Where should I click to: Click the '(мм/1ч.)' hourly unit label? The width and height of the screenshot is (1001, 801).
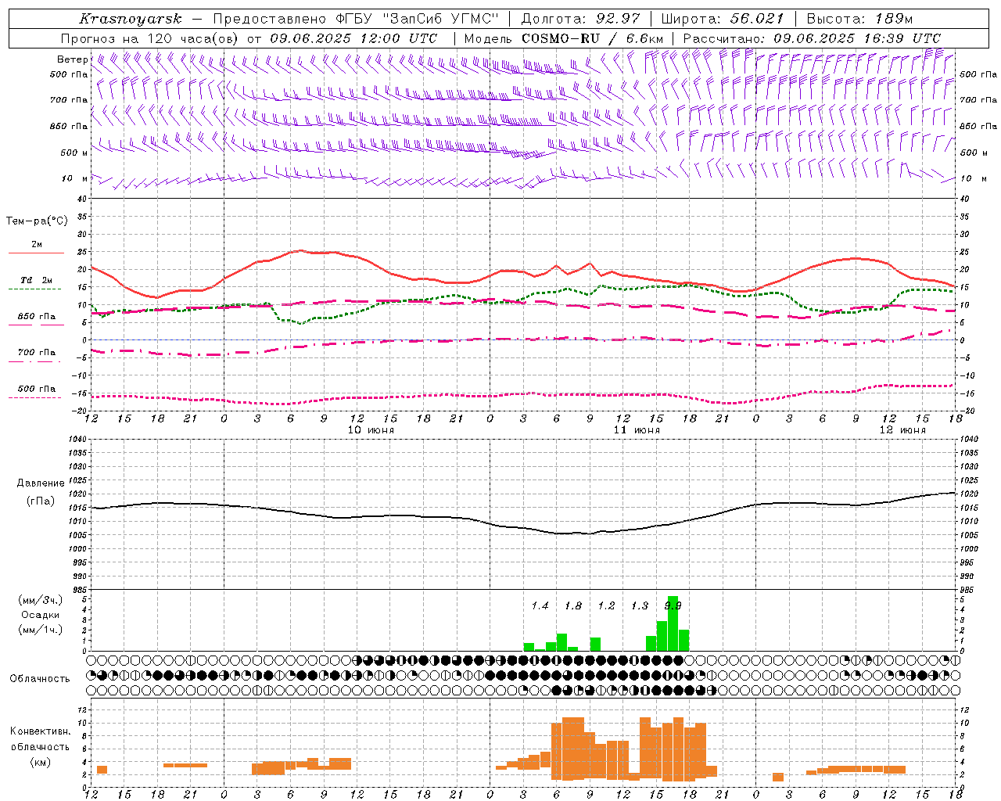41,629
